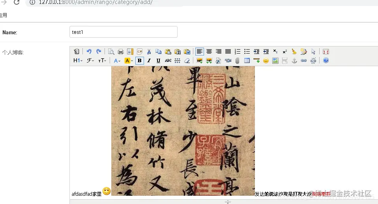Toggle numbered list
The height and width of the screenshot is (204, 378).
(238, 52)
